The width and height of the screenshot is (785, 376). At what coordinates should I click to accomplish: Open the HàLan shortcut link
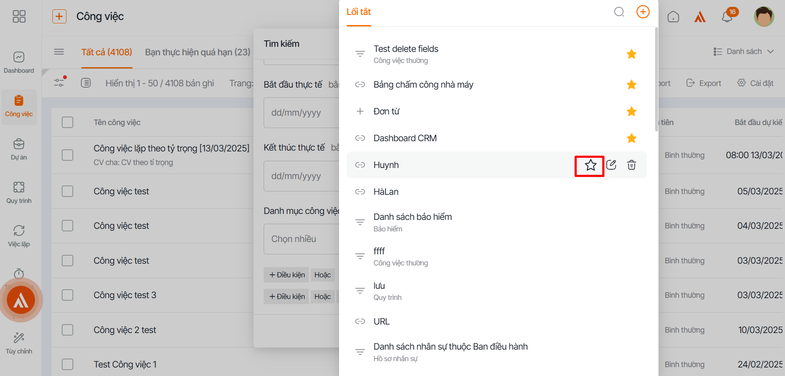[x=386, y=192]
